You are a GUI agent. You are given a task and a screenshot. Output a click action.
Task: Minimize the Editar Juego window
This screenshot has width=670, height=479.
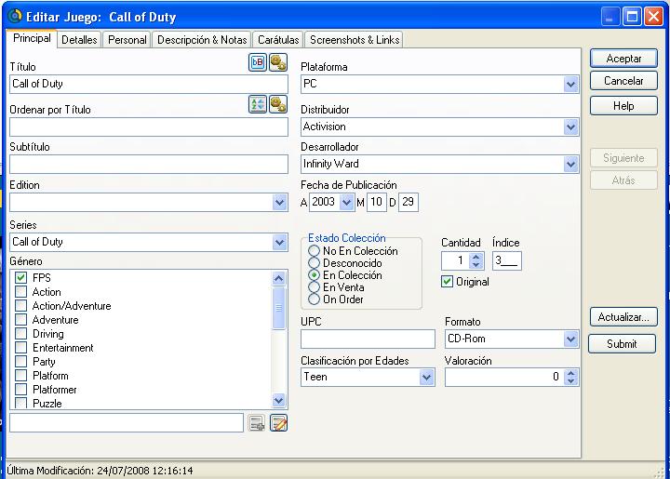(610, 17)
